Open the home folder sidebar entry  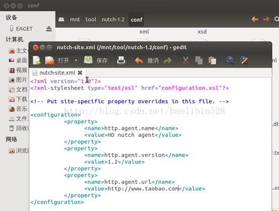[x=18, y=51]
